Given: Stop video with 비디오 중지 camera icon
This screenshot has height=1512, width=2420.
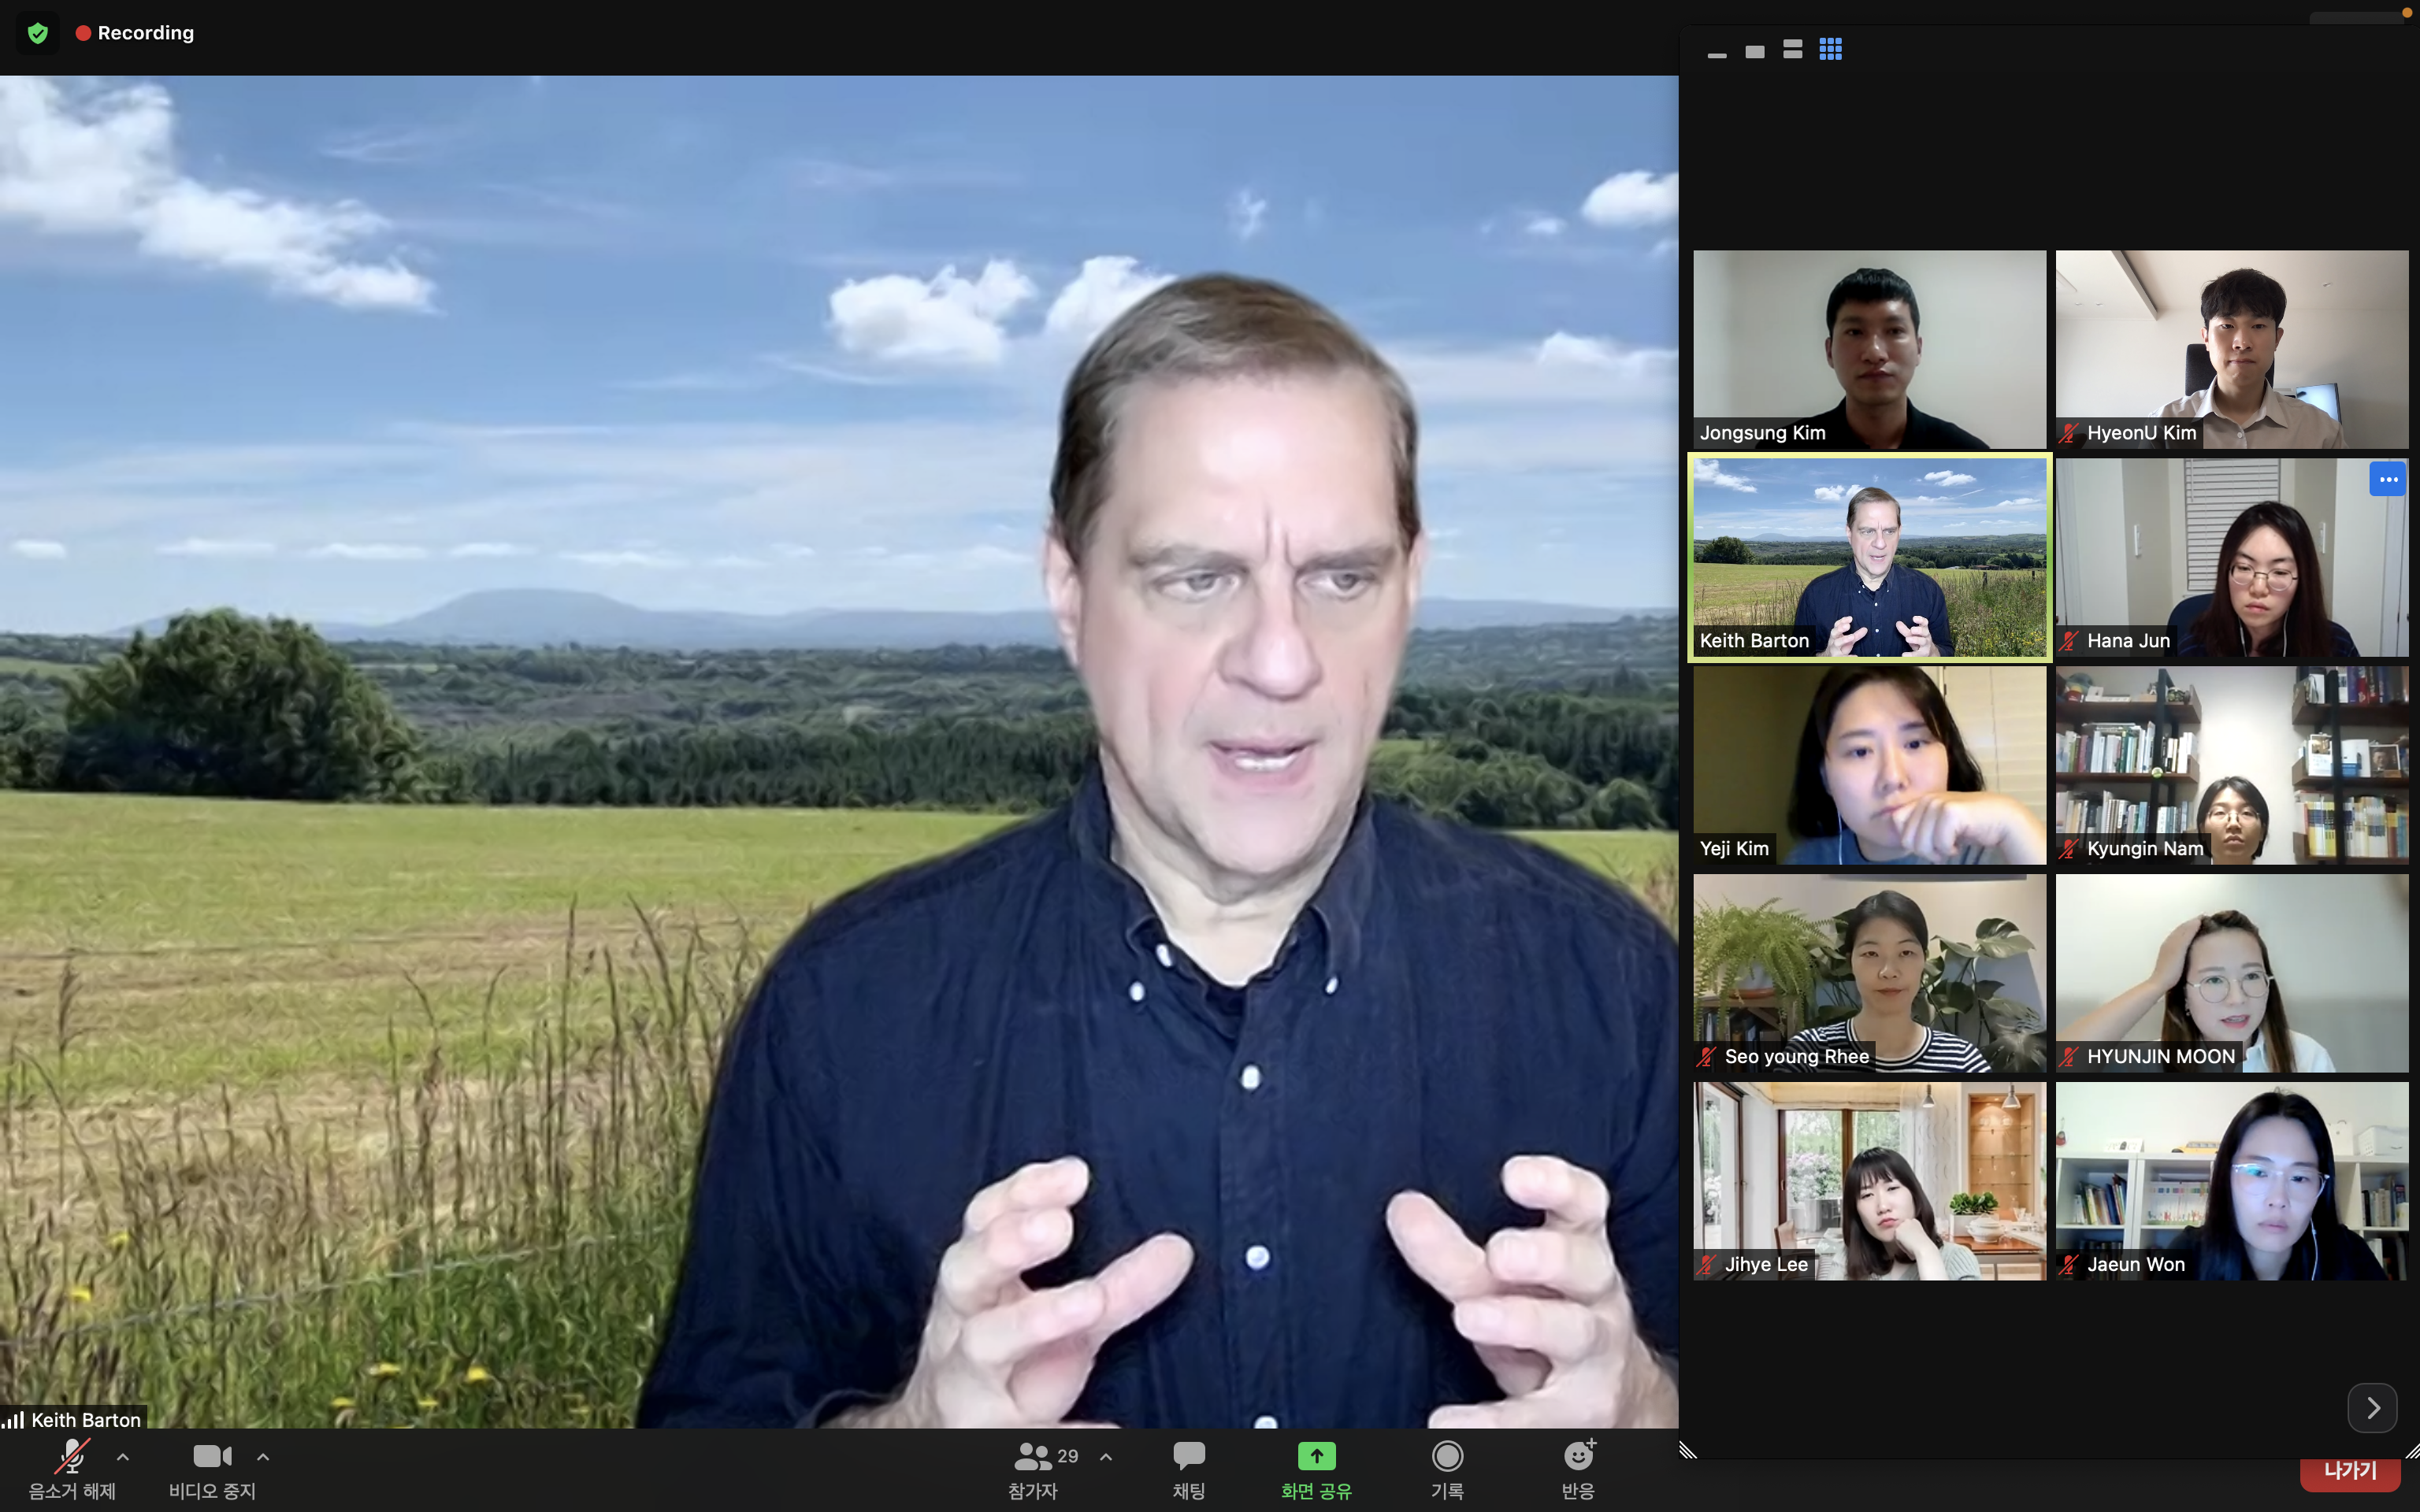Looking at the screenshot, I should [212, 1469].
